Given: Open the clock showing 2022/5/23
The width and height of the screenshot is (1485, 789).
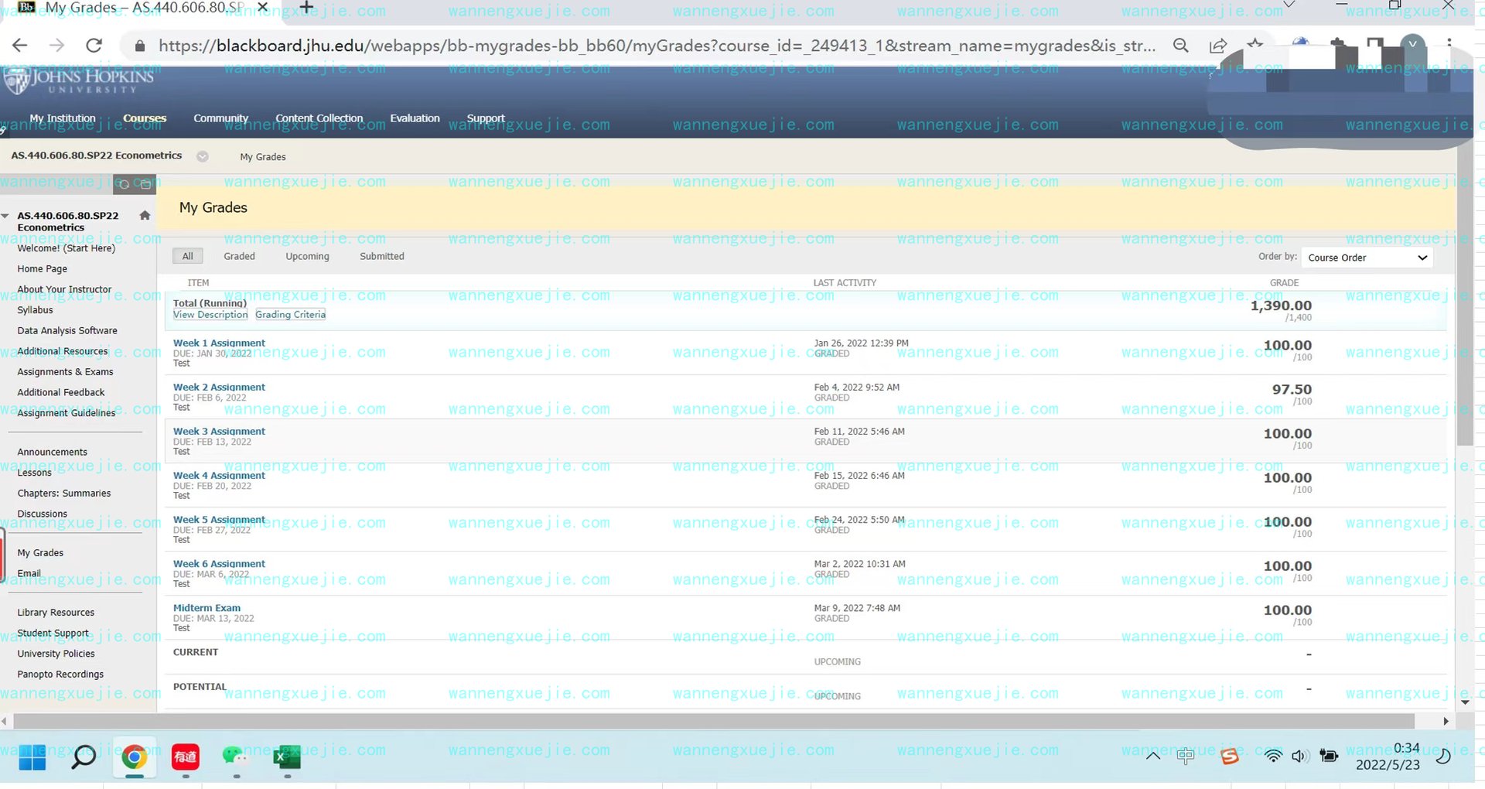Looking at the screenshot, I should pos(1388,757).
